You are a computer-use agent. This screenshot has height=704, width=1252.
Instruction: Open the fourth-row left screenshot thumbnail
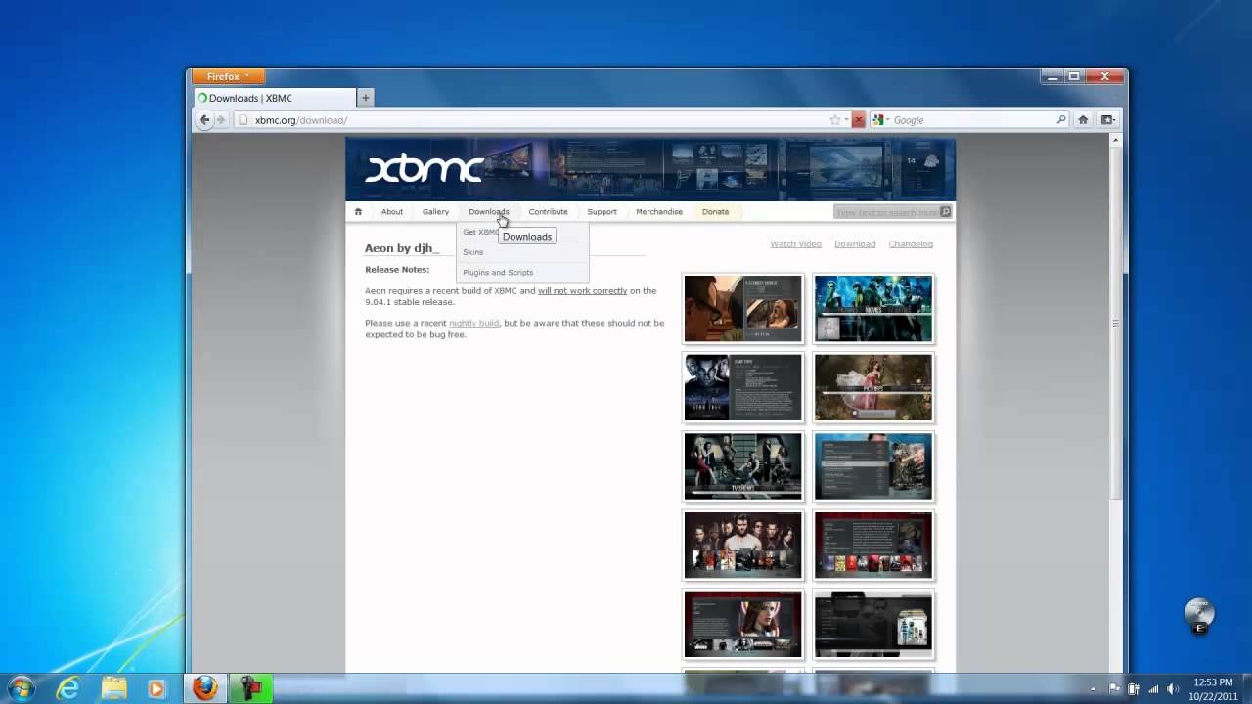click(x=742, y=546)
